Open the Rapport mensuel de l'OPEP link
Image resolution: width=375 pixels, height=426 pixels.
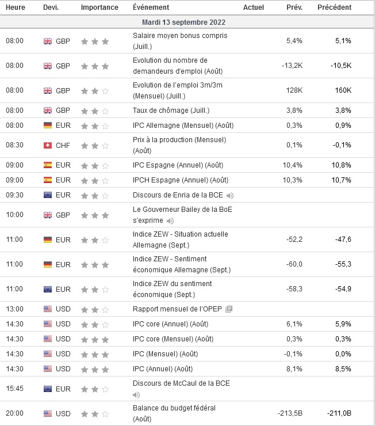(177, 309)
